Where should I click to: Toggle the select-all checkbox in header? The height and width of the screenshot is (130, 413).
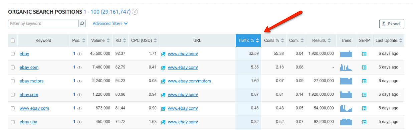(13, 41)
